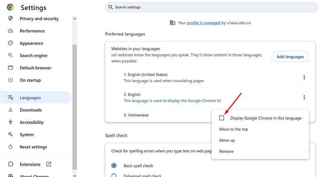
Task: Click the sidebar scroll down arrow
Action: pos(74,175)
